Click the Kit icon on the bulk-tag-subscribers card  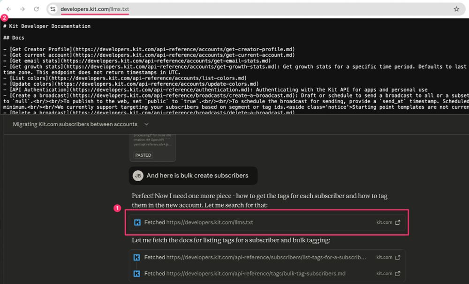pyautogui.click(x=137, y=273)
